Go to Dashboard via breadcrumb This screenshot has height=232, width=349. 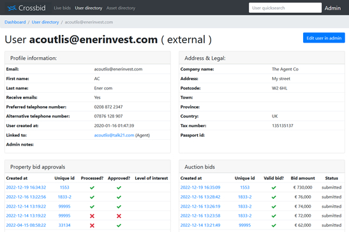[15, 22]
